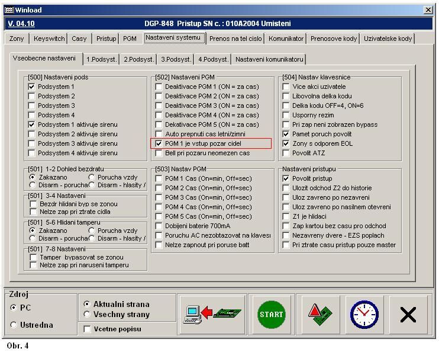439x355 pixels.
Task: Click the panel-to-PC data transfer icon
Action: point(212,315)
